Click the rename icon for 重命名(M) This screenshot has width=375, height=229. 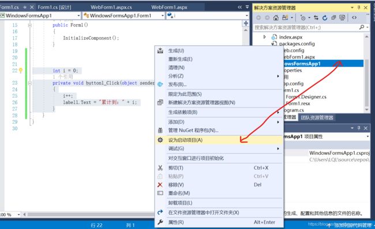click(x=160, y=193)
